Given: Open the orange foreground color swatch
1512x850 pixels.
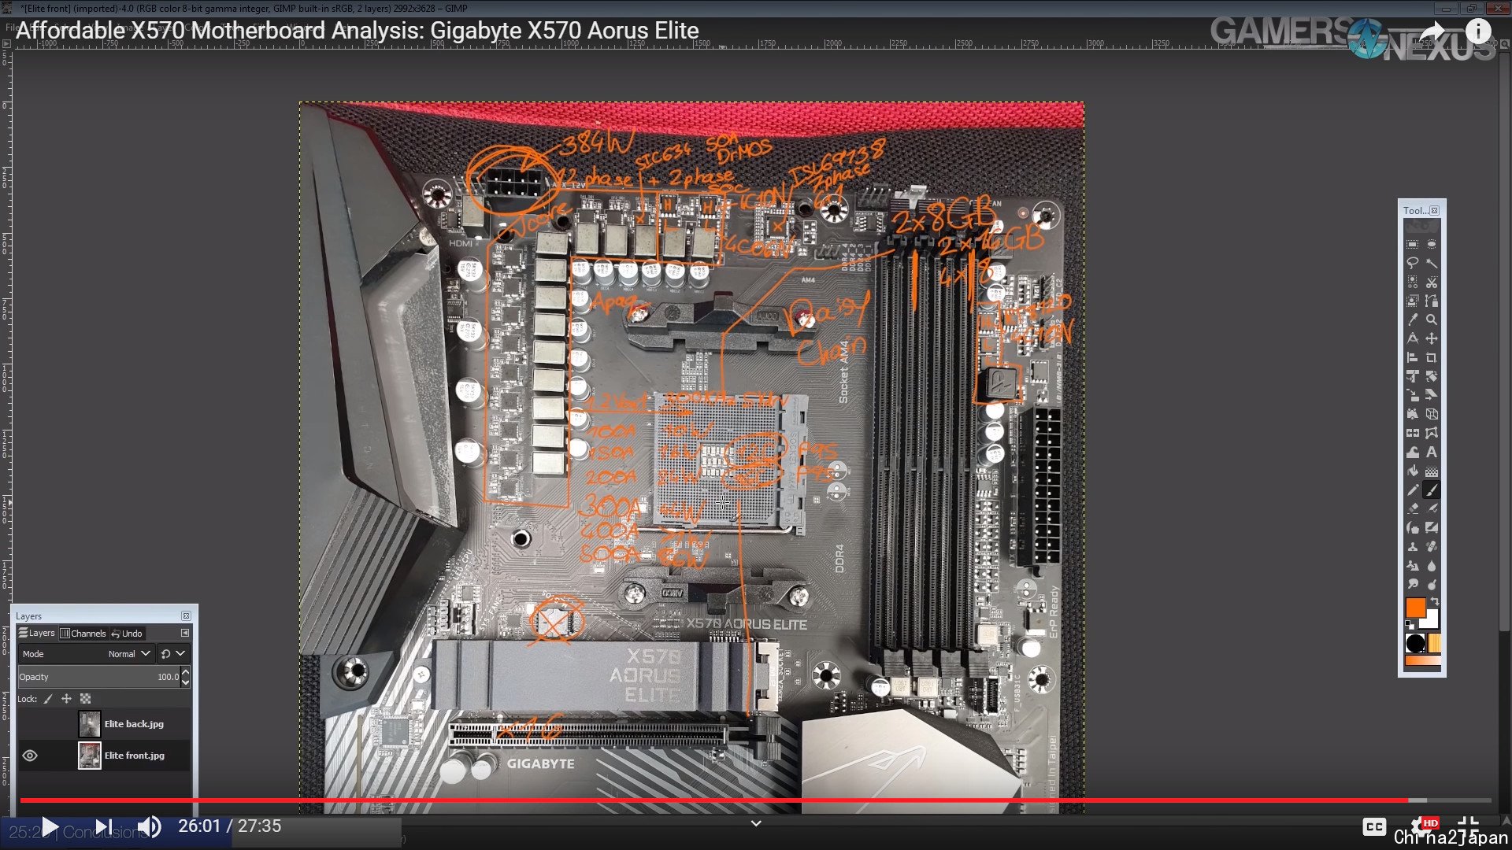Looking at the screenshot, I should point(1415,608).
